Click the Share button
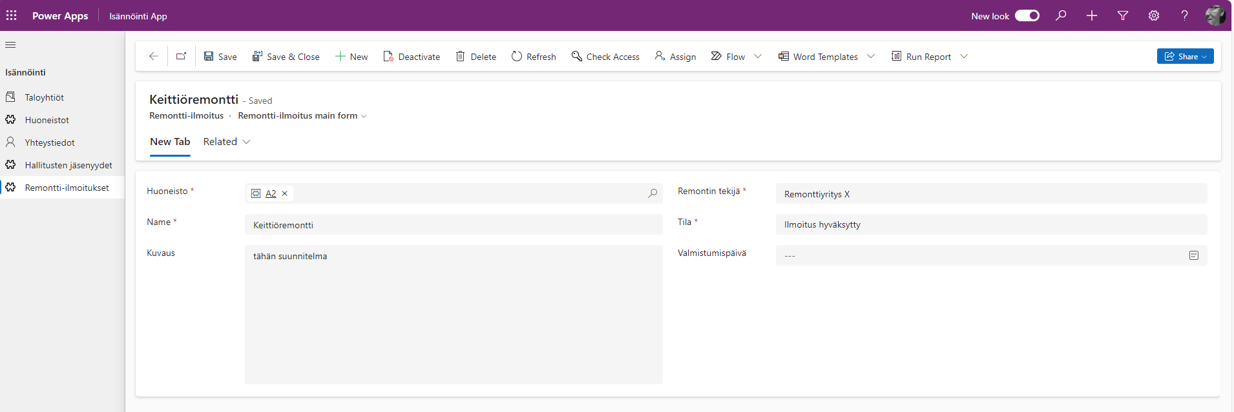The image size is (1234, 412). coord(1184,56)
